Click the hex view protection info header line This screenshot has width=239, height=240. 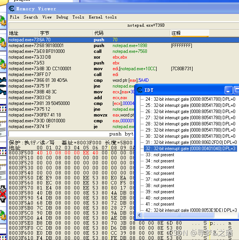71,142
